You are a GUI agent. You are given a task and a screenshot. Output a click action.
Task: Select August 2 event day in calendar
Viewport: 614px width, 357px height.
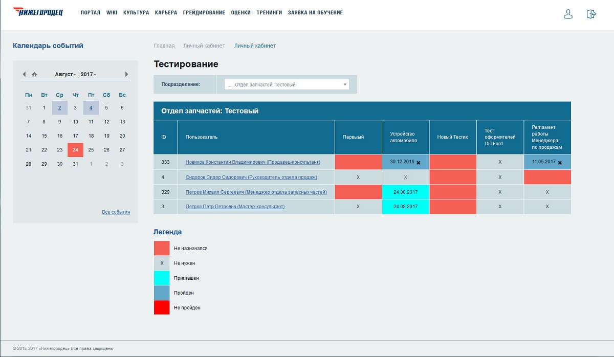[60, 108]
